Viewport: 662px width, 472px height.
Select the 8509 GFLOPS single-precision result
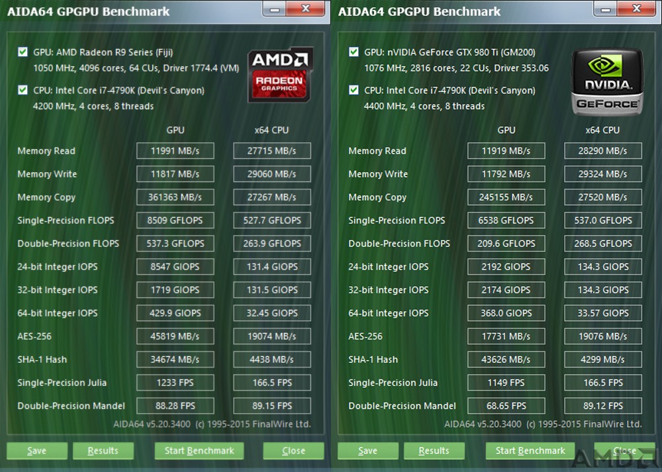[175, 220]
